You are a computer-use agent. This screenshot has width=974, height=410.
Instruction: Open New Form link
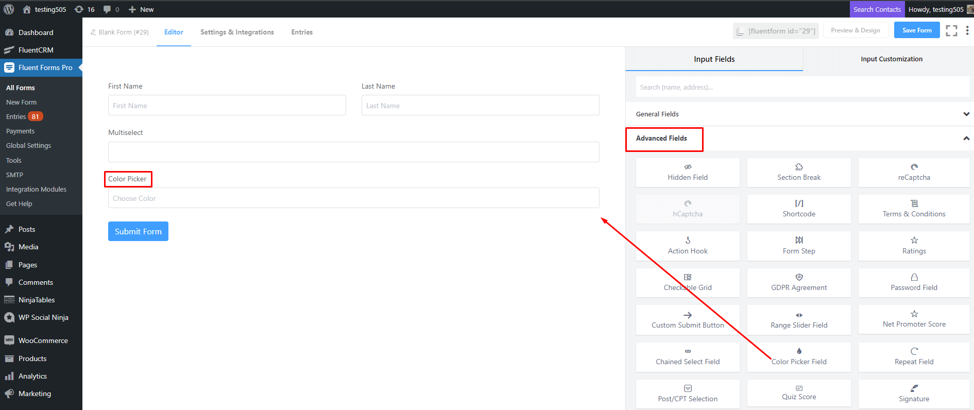pyautogui.click(x=21, y=102)
